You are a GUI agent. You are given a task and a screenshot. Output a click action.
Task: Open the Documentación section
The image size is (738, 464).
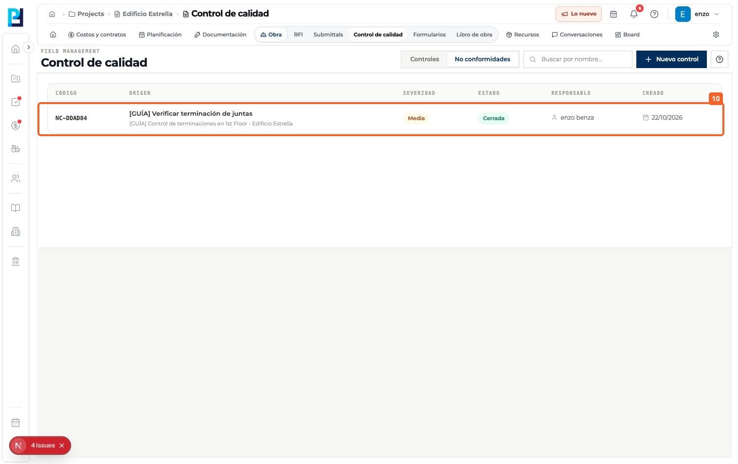(220, 35)
